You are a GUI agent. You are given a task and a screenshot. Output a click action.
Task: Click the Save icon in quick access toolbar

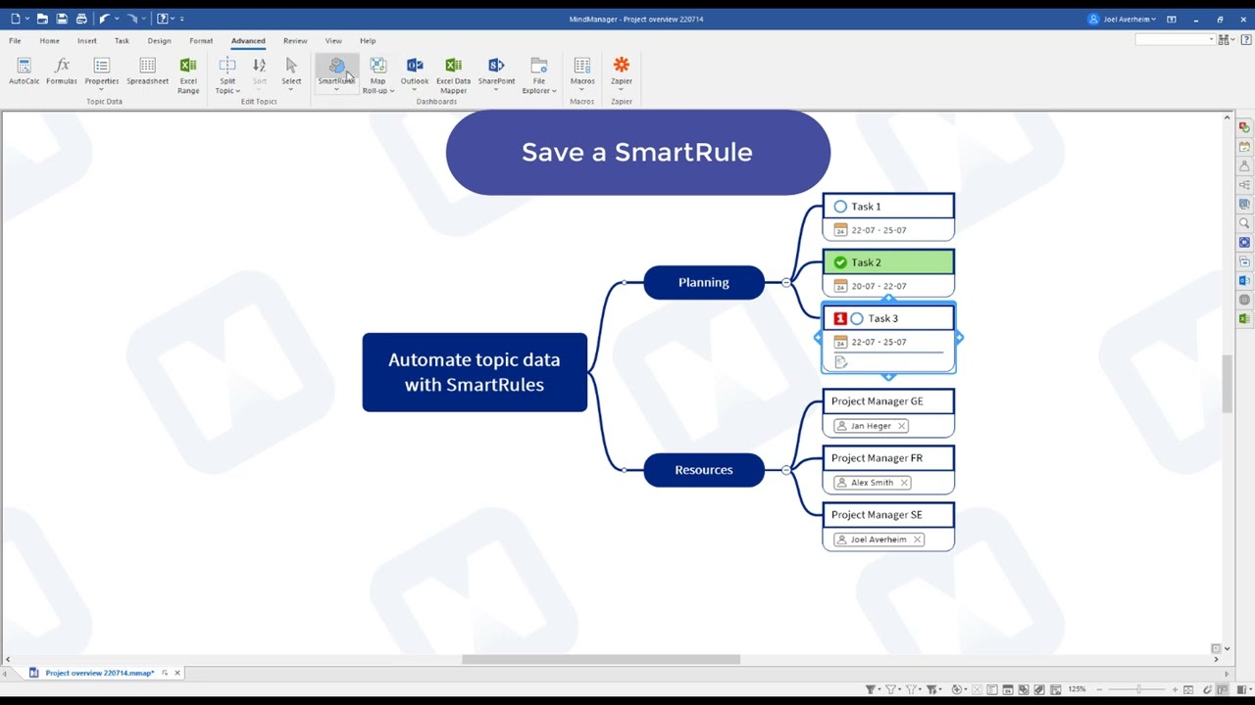(62, 19)
